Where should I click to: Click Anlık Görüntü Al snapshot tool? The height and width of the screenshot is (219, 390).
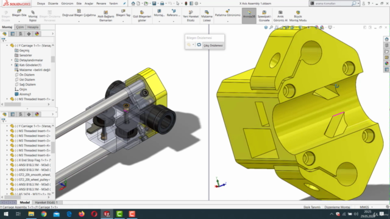point(280,16)
